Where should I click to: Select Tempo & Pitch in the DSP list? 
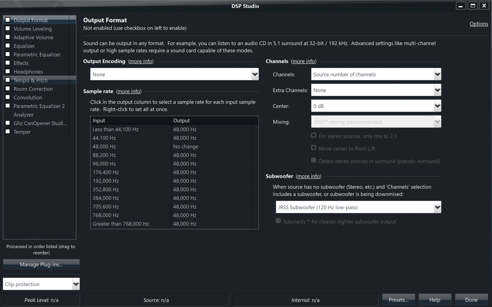point(31,80)
